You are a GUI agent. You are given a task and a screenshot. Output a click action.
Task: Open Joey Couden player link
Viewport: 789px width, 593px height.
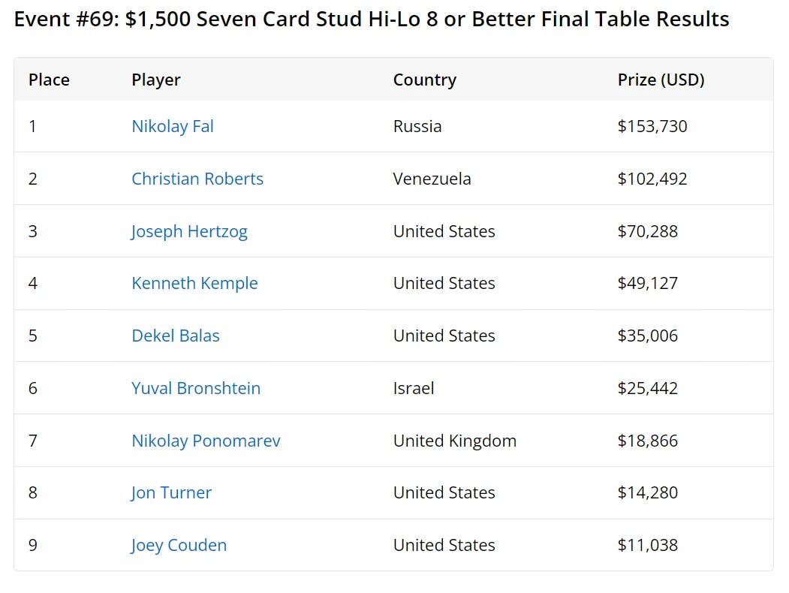(179, 545)
